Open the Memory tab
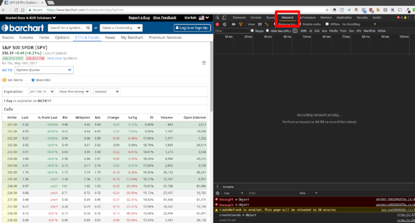 coord(326,18)
